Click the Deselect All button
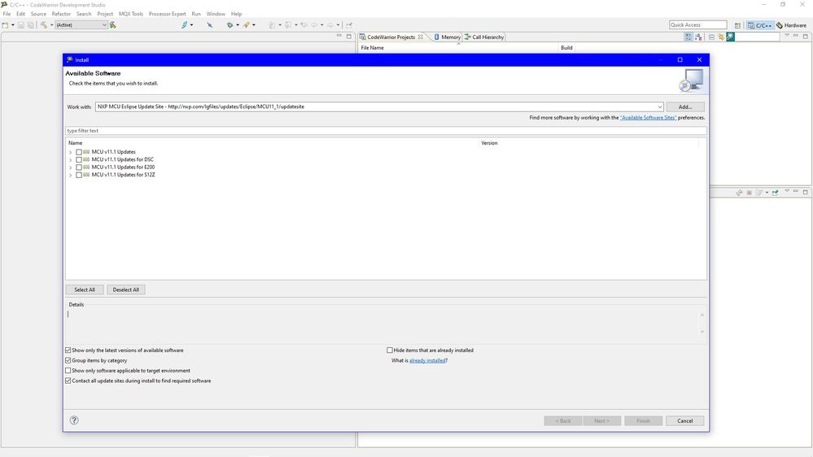This screenshot has height=457, width=813. (126, 289)
